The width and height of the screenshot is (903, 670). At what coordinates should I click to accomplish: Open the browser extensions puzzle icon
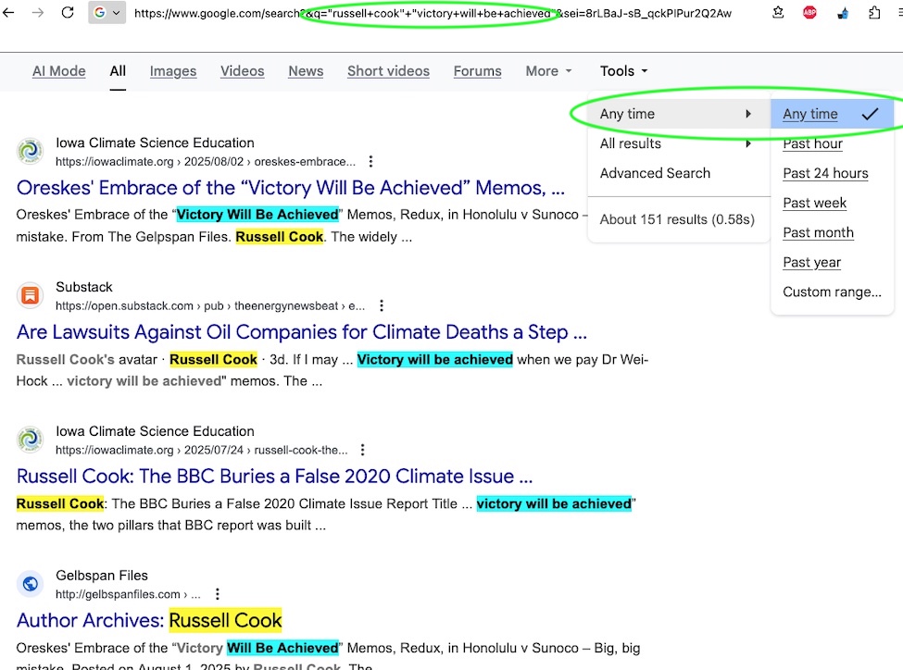(874, 13)
